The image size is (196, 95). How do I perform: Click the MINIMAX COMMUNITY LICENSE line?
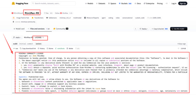31,53
